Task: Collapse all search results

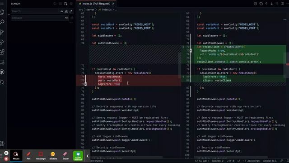Action: [x=71, y=4]
